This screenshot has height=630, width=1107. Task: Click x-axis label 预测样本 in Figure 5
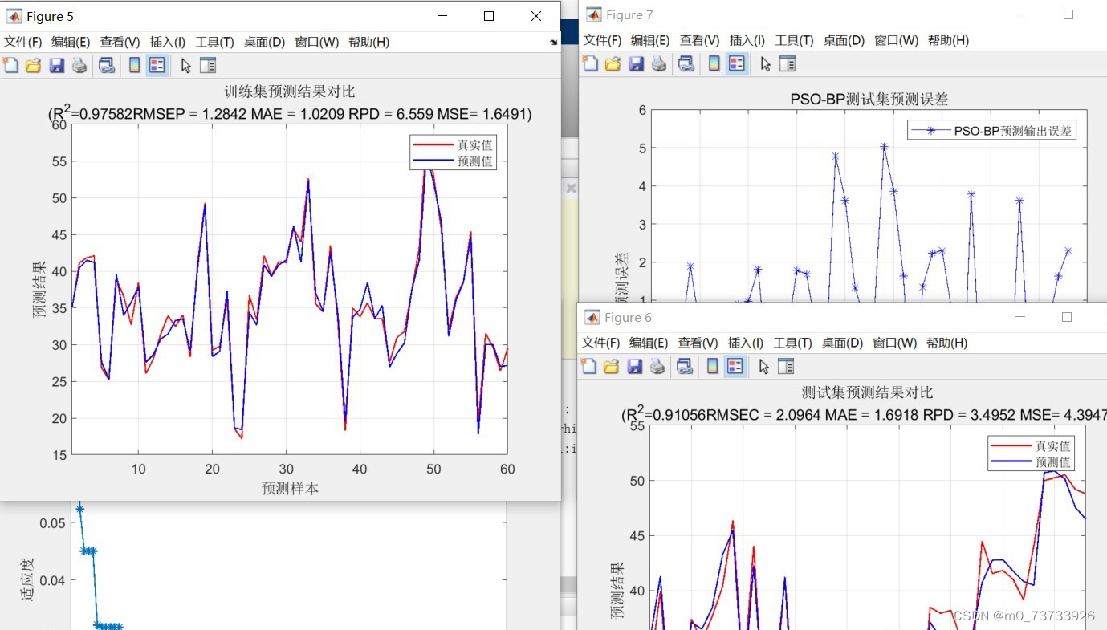290,488
